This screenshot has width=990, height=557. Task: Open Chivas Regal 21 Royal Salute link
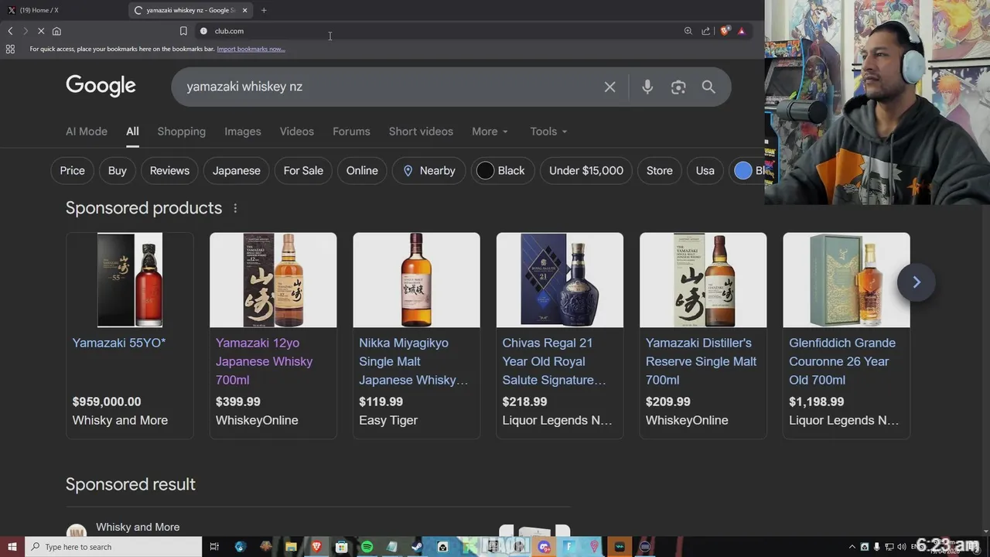(x=554, y=361)
